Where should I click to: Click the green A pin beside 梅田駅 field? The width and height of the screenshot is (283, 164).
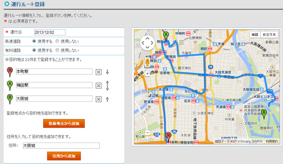point(10,85)
